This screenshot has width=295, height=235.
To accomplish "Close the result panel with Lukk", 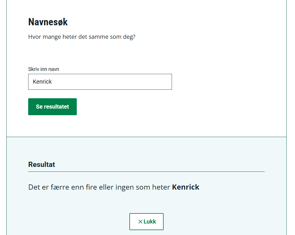I will point(146,221).
